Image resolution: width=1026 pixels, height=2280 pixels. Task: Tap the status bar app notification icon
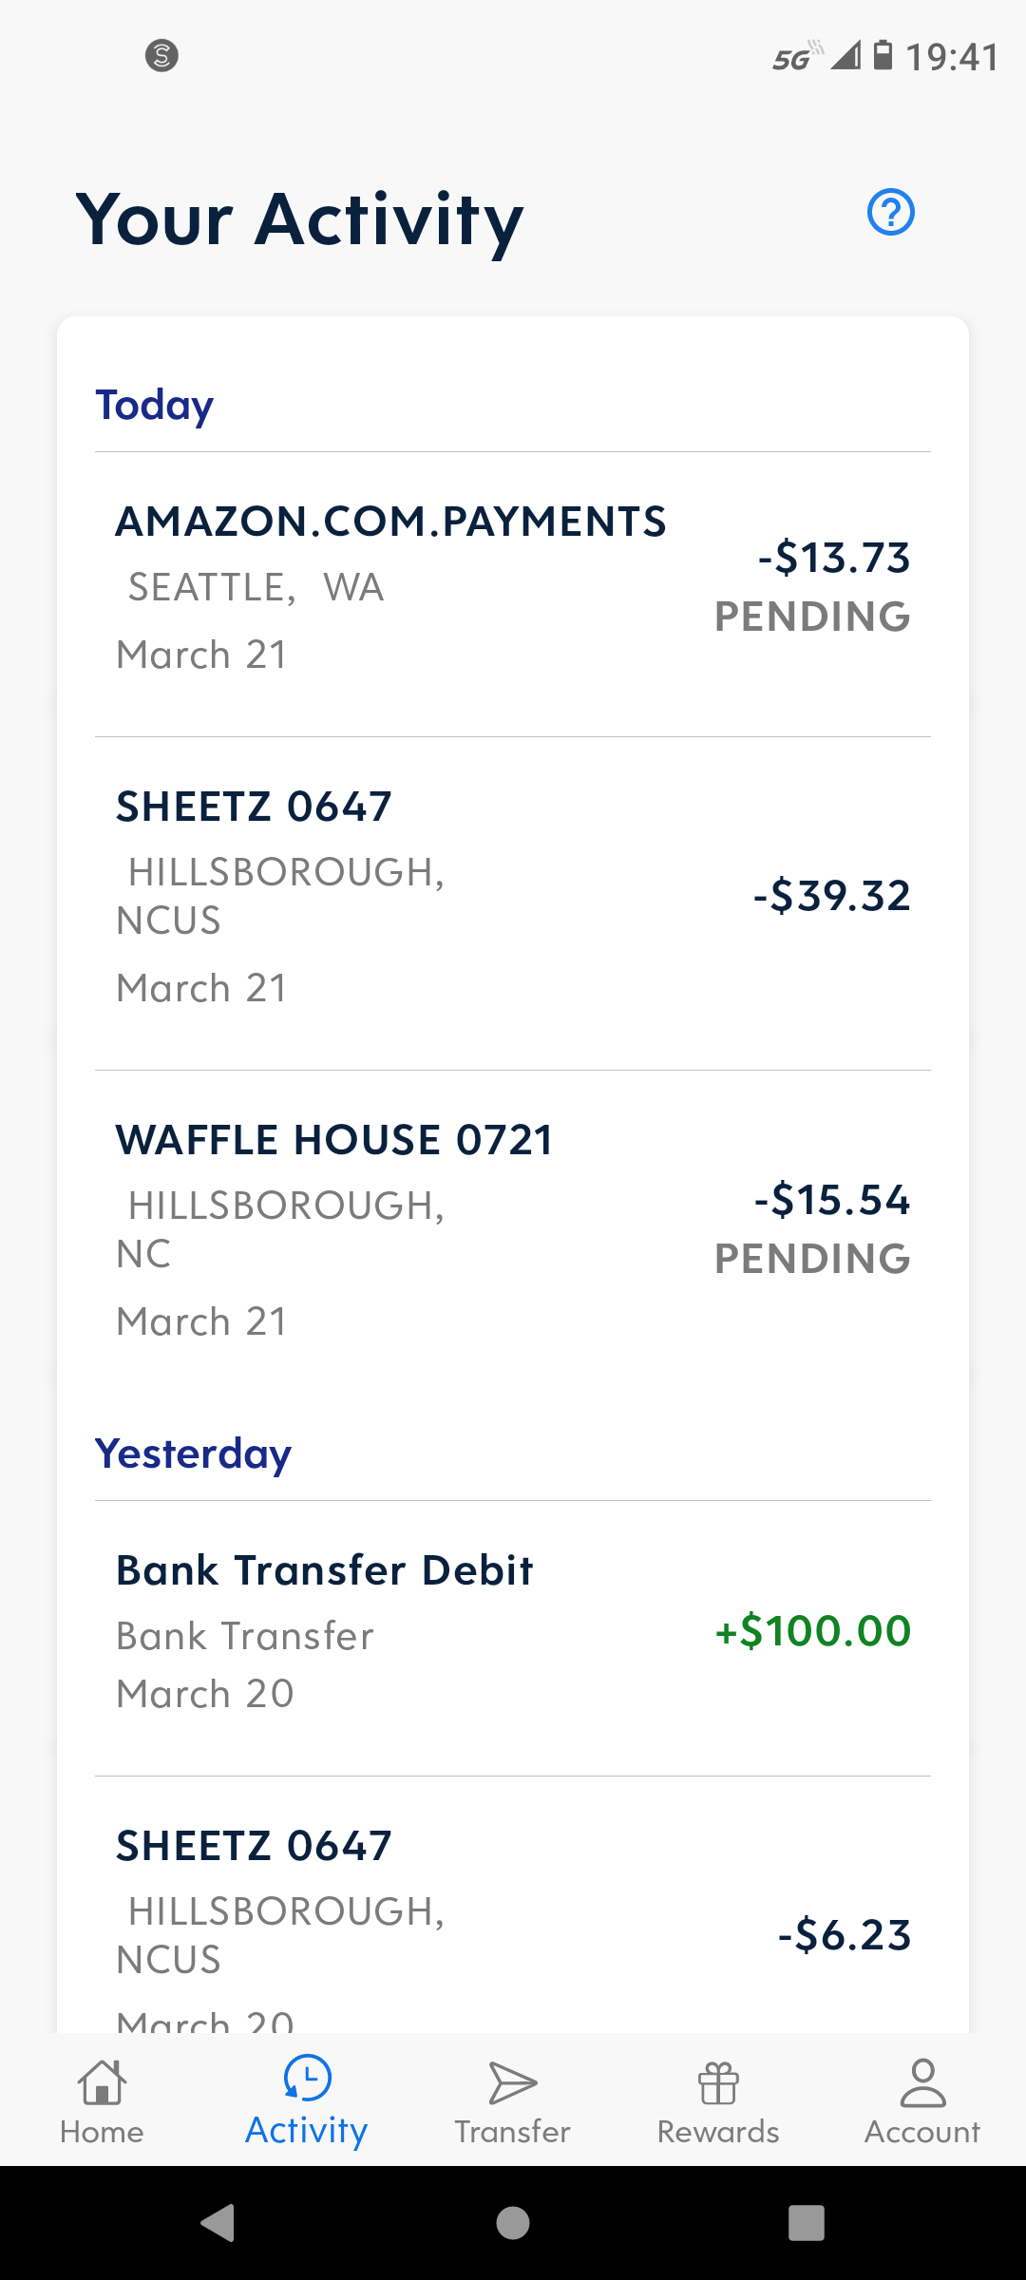pos(161,55)
